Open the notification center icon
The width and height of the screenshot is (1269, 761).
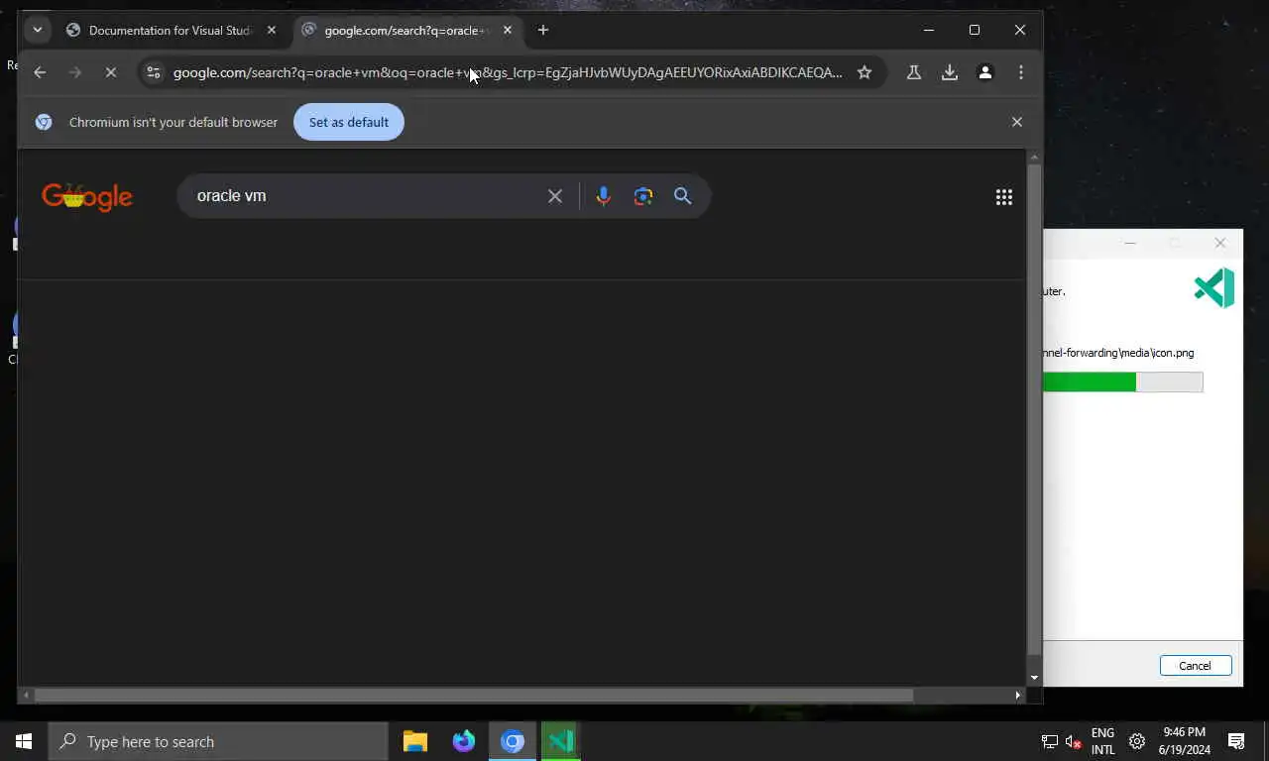[1236, 741]
